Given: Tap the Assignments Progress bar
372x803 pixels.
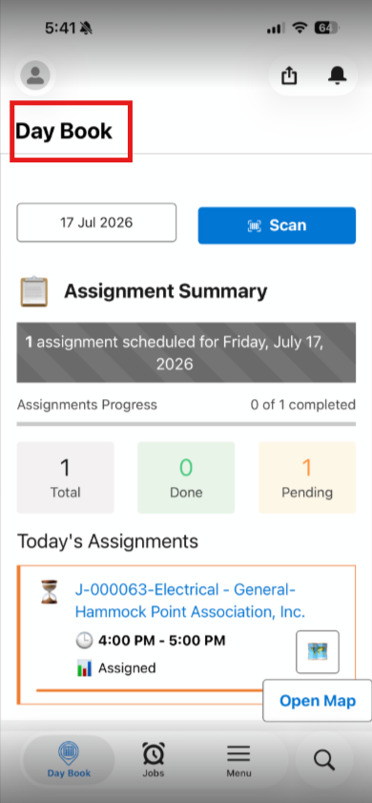Looking at the screenshot, I should pos(186,424).
